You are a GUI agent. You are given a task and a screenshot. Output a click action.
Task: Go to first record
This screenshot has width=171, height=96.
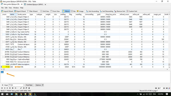tap(2, 88)
